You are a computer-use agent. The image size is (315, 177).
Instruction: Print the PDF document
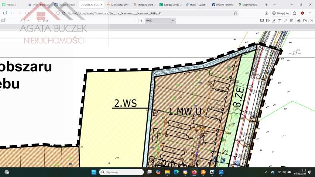click(x=299, y=21)
